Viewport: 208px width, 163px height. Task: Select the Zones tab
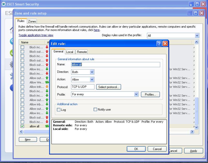click(x=32, y=21)
